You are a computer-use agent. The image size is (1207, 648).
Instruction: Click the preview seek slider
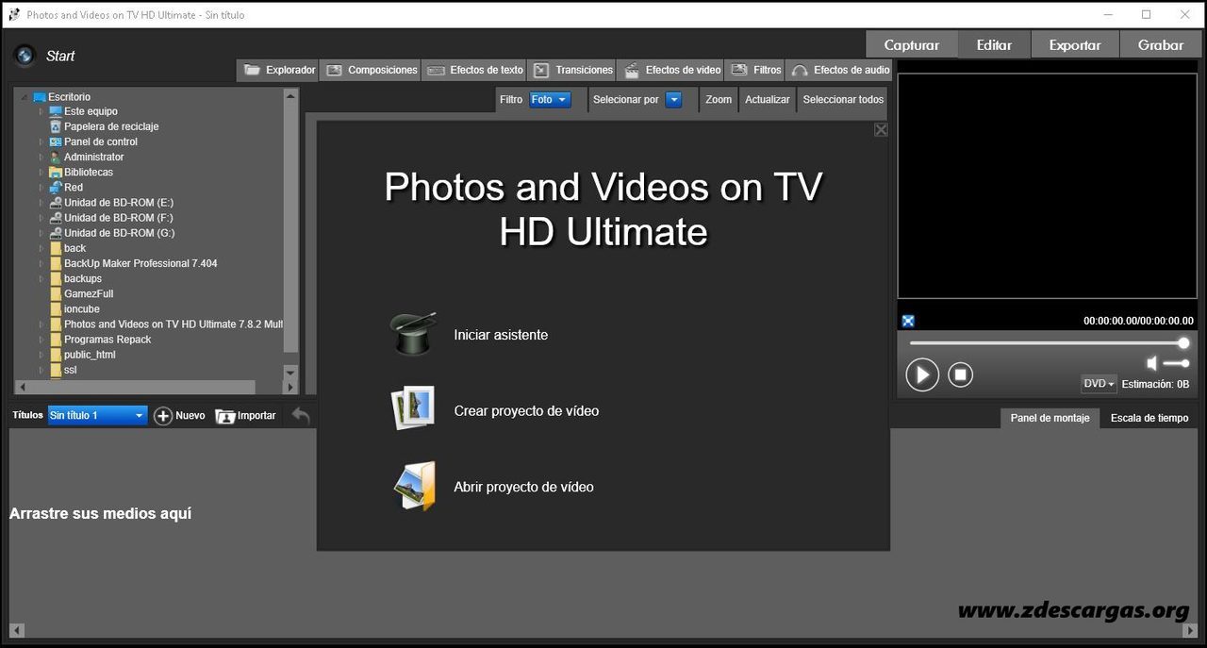point(1049,343)
